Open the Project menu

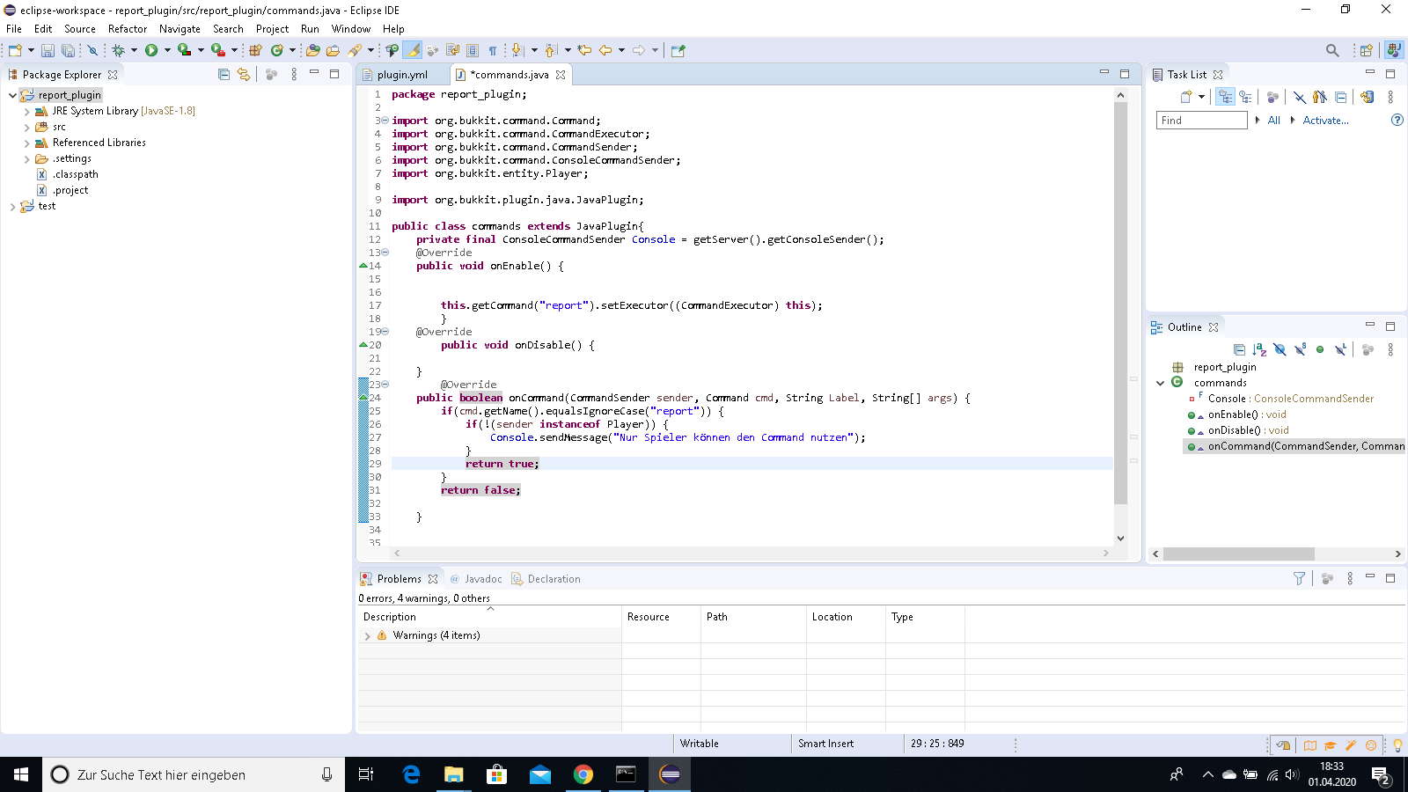pyautogui.click(x=272, y=29)
